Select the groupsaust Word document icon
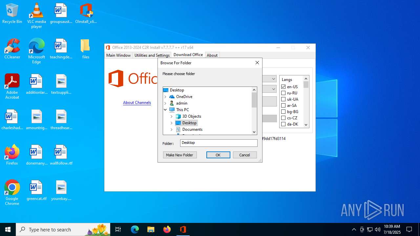Image resolution: width=420 pixels, height=236 pixels. click(61, 13)
